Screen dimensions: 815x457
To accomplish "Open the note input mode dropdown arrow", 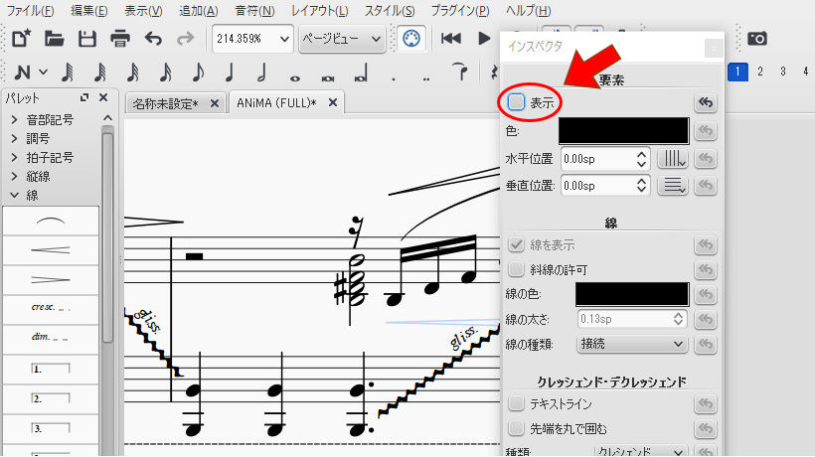I will (44, 73).
